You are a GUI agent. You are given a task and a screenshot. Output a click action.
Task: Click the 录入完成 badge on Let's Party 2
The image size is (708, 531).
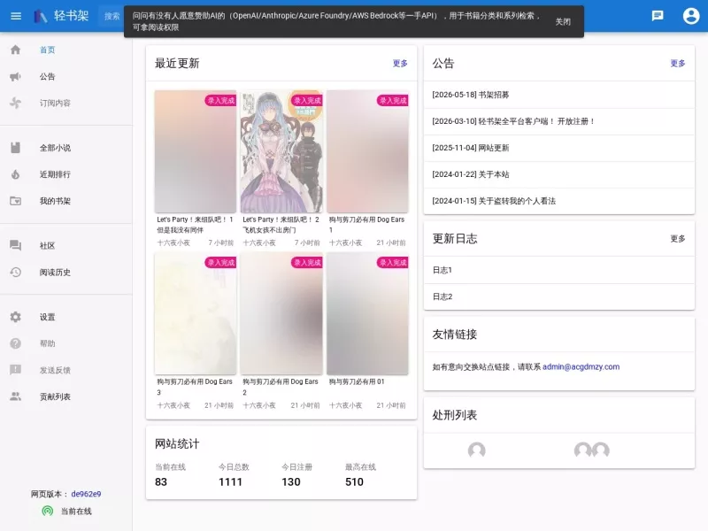[x=307, y=100]
